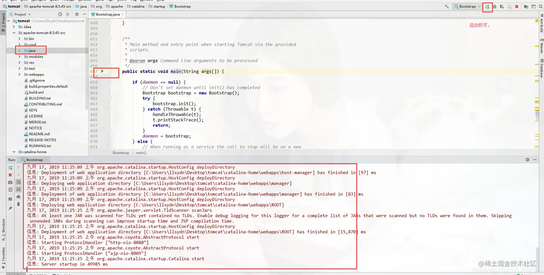Click the red Stop icon in top toolbar
Image resolution: width=544 pixels, height=275 pixels.
point(517,6)
